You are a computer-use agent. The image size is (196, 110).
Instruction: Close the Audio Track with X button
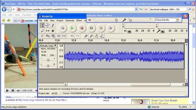40,46
